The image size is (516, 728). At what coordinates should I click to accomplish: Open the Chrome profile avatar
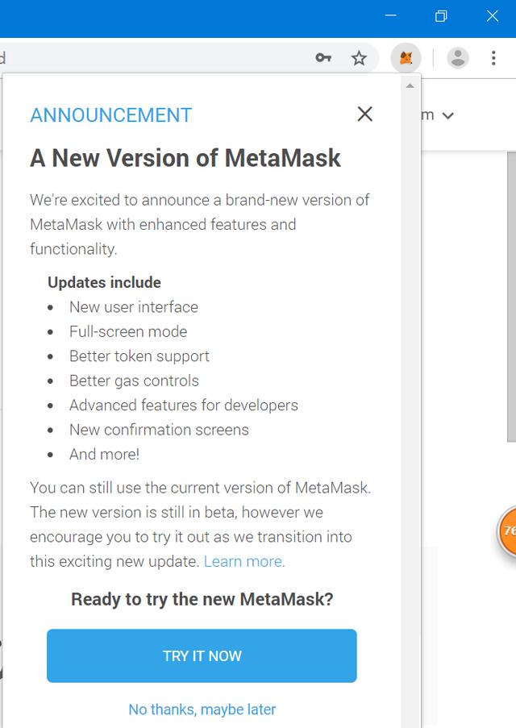pyautogui.click(x=457, y=58)
